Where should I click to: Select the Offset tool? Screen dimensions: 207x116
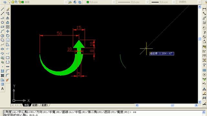(8, 22)
